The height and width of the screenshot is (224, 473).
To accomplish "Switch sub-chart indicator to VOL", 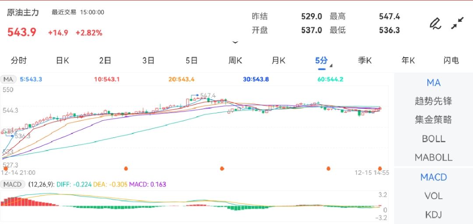I will pyautogui.click(x=433, y=196).
